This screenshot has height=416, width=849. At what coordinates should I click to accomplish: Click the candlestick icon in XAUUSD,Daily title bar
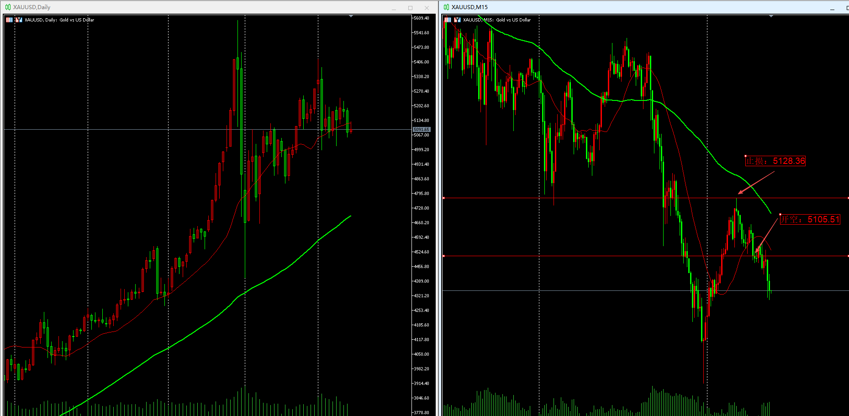tap(8, 7)
